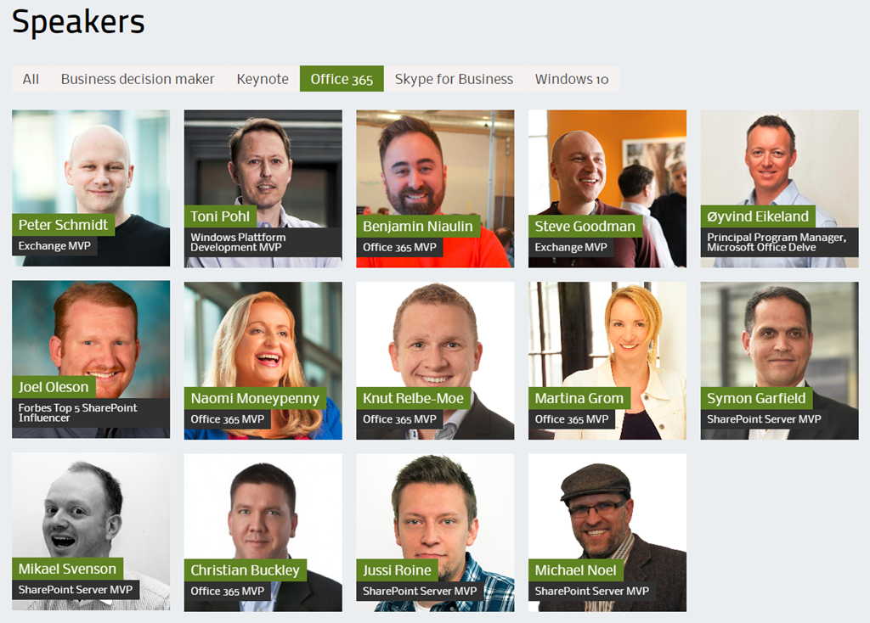View Symon Garfield's speaker photo

click(780, 360)
